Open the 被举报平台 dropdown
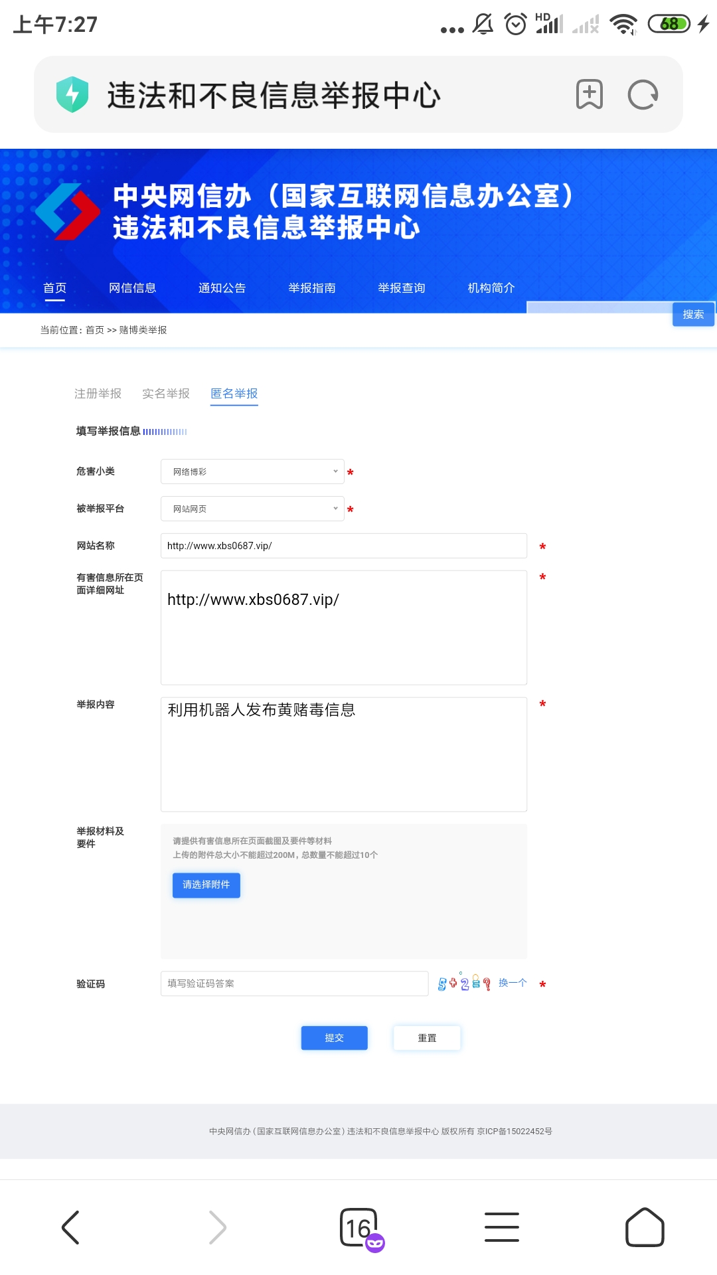This screenshot has width=717, height=1275. pos(252,509)
